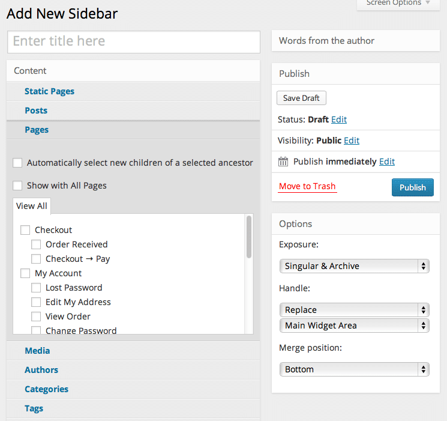The height and width of the screenshot is (421, 447).
Task: Enable Show with All Pages checkbox
Action: coord(17,186)
